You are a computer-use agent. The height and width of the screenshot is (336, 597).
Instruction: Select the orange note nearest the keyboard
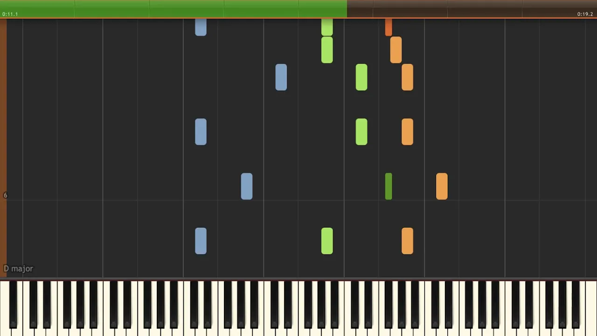407,241
